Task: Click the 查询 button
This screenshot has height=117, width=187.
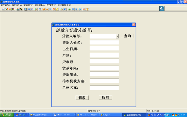Action: [x=127, y=36]
